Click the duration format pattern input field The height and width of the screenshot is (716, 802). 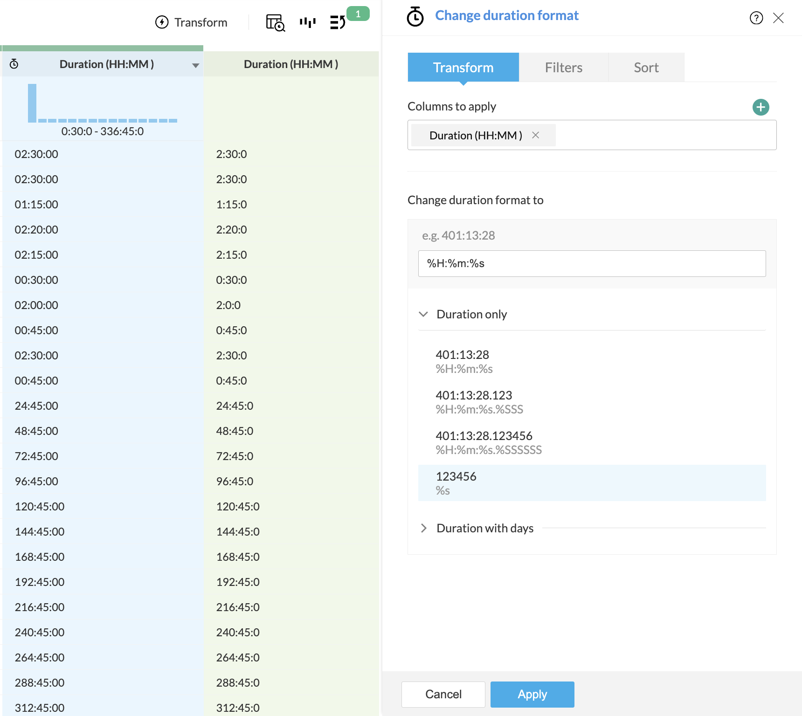591,263
